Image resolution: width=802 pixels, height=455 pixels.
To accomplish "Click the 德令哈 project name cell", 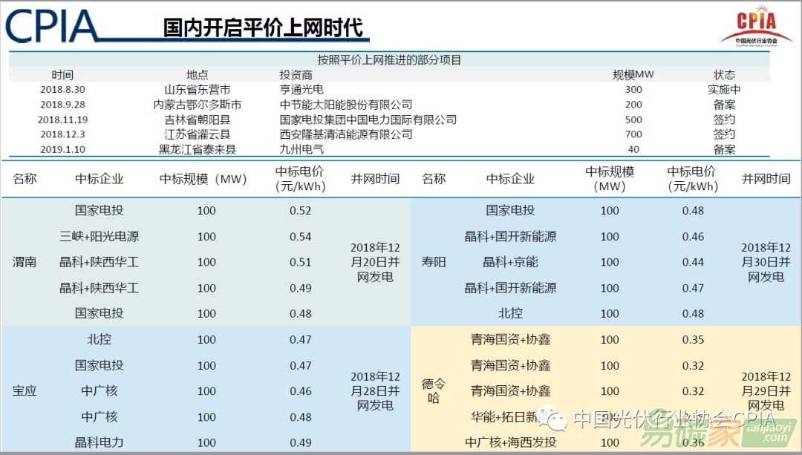I will coord(434,391).
